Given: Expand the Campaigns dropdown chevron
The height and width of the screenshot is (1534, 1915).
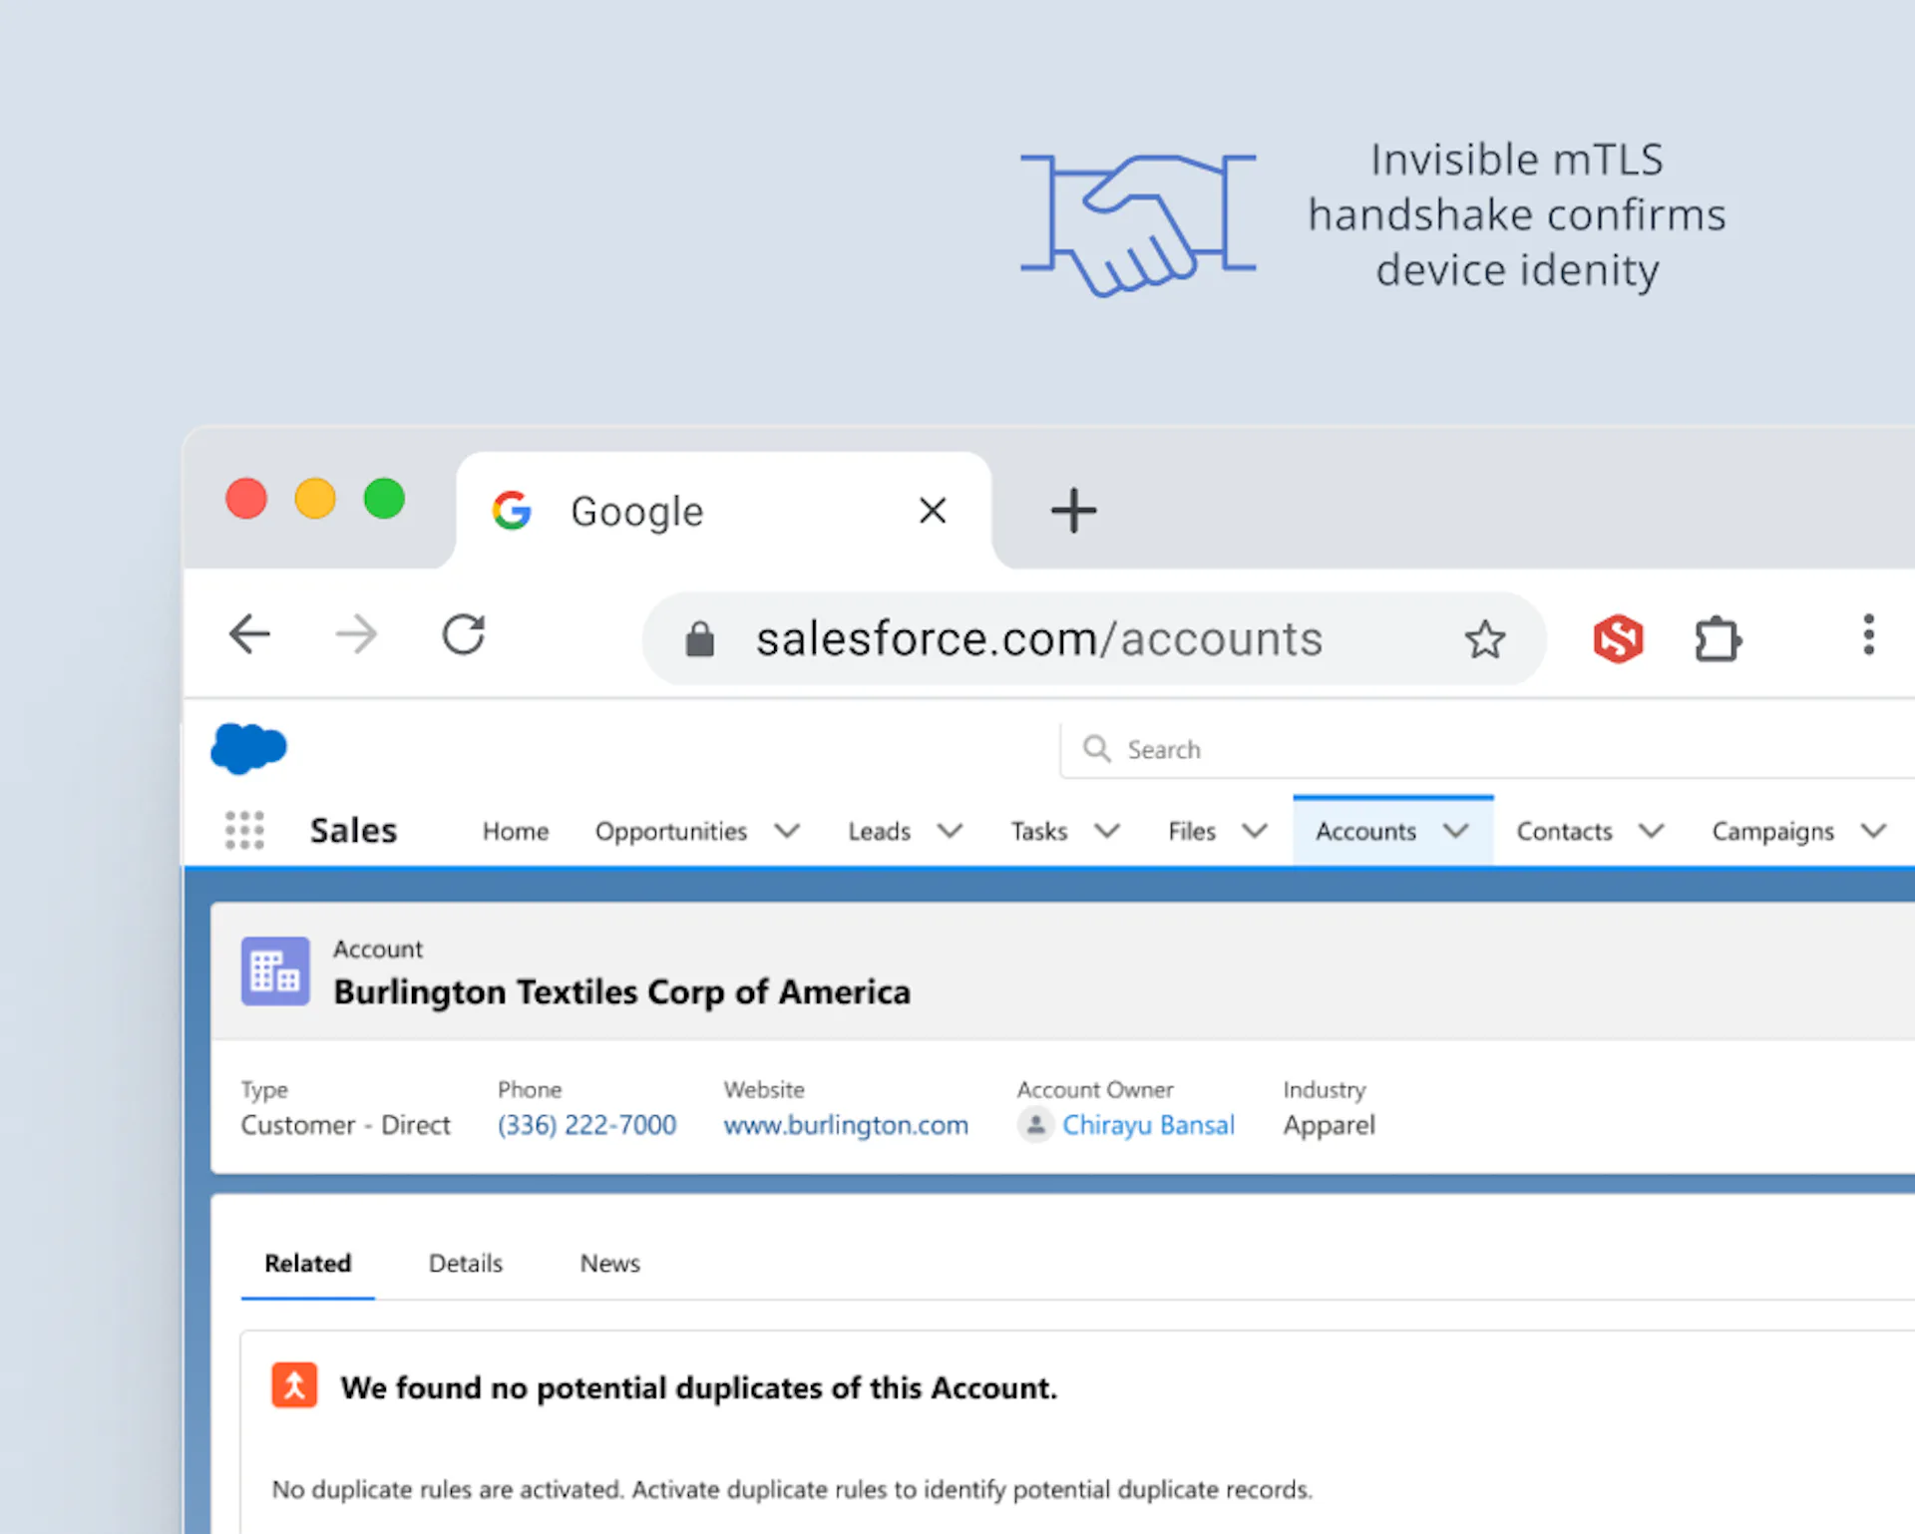Looking at the screenshot, I should pos(1874,831).
